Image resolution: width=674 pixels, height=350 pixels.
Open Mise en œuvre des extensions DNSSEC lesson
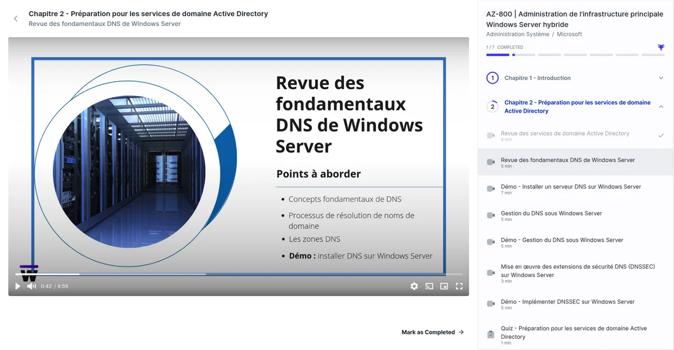[575, 273]
